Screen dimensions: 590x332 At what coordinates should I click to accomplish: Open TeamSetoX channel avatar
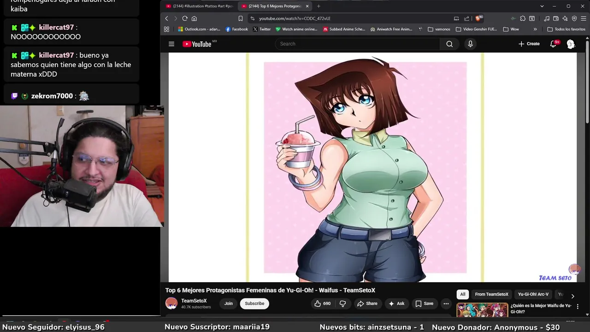tap(171, 303)
